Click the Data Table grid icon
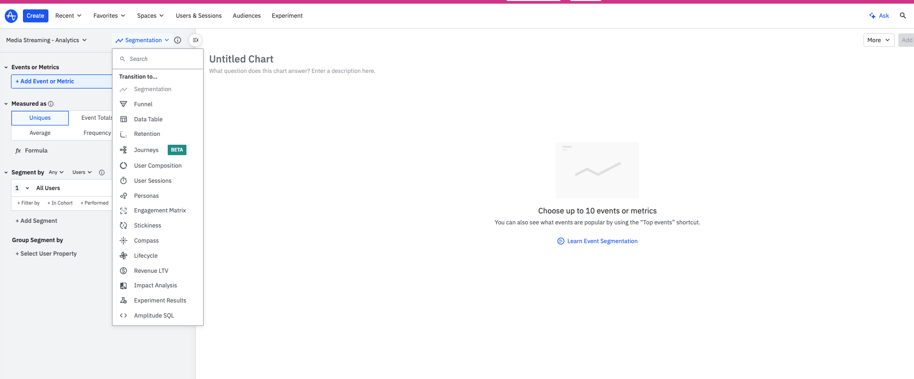Screen dimensions: 914x379 (123, 119)
